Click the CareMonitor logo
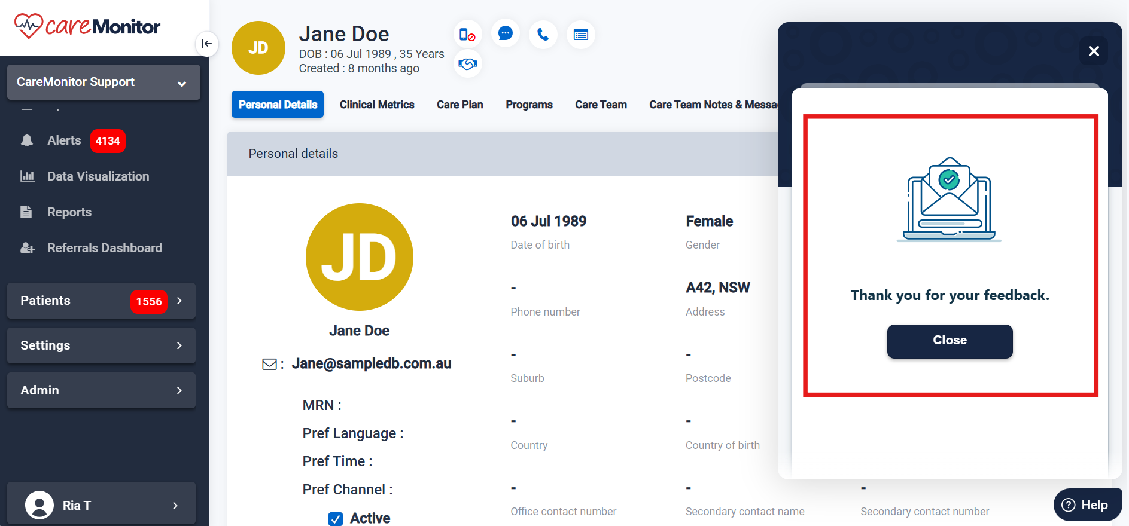1129x526 pixels. pyautogui.click(x=87, y=26)
